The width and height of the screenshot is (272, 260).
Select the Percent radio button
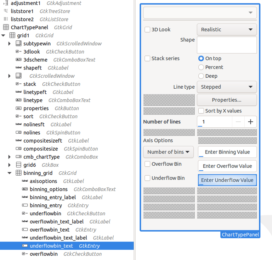coord(201,67)
